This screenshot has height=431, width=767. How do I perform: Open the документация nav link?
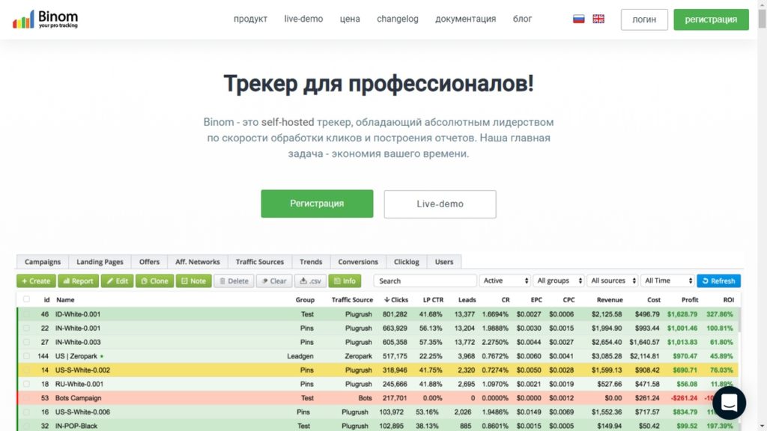(466, 19)
